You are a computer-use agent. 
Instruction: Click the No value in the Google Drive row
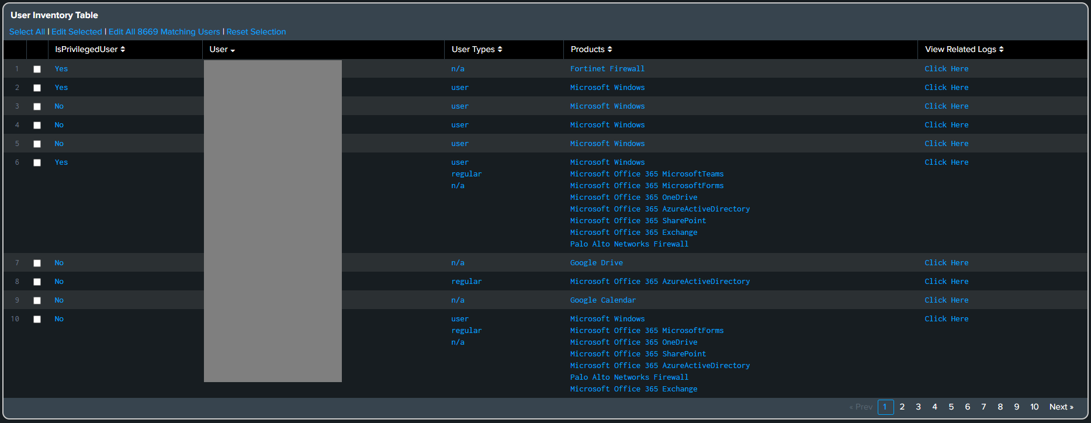click(59, 263)
